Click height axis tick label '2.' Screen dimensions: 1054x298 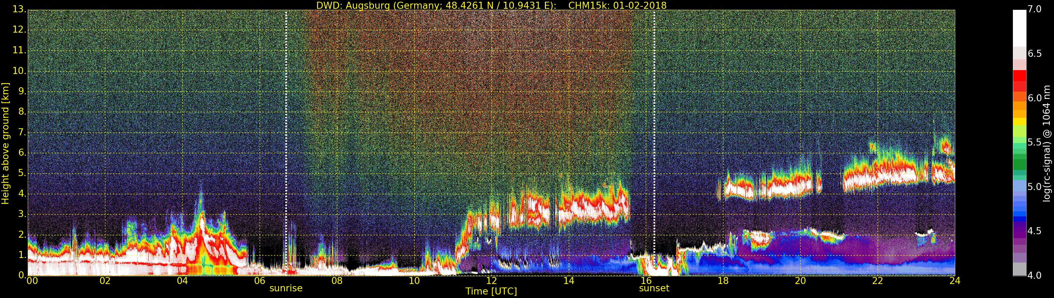[x=22, y=234]
